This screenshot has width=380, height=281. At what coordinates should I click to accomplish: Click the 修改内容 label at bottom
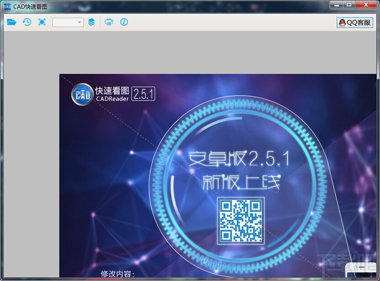pyautogui.click(x=118, y=274)
